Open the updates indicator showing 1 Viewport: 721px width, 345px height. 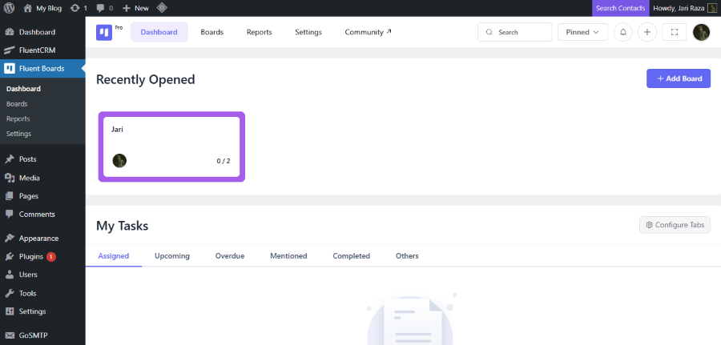(x=79, y=8)
